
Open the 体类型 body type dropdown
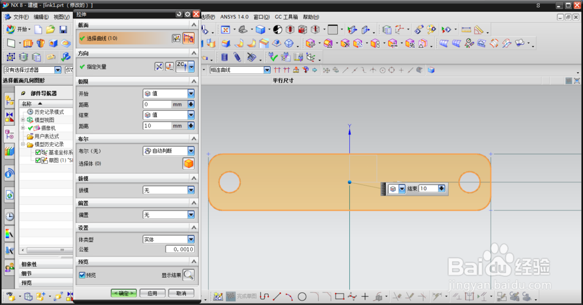coord(191,239)
